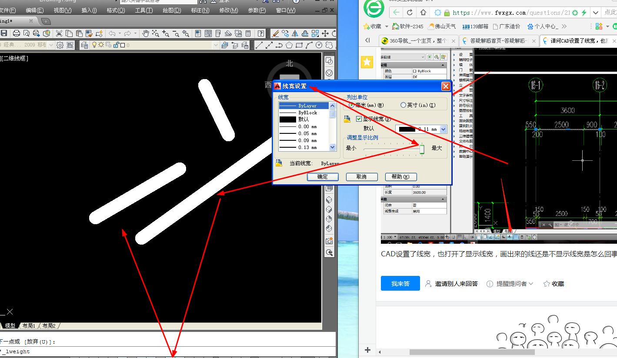
Task: Expand the Redo history dropdown arrow
Action: [x=135, y=33]
